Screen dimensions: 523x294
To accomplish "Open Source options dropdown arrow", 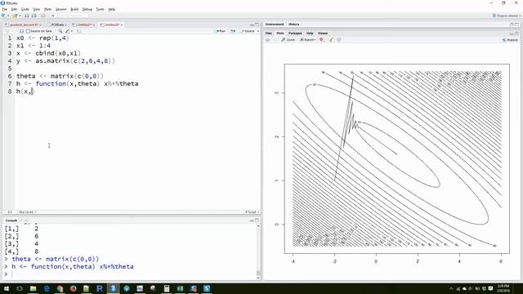I will point(258,31).
